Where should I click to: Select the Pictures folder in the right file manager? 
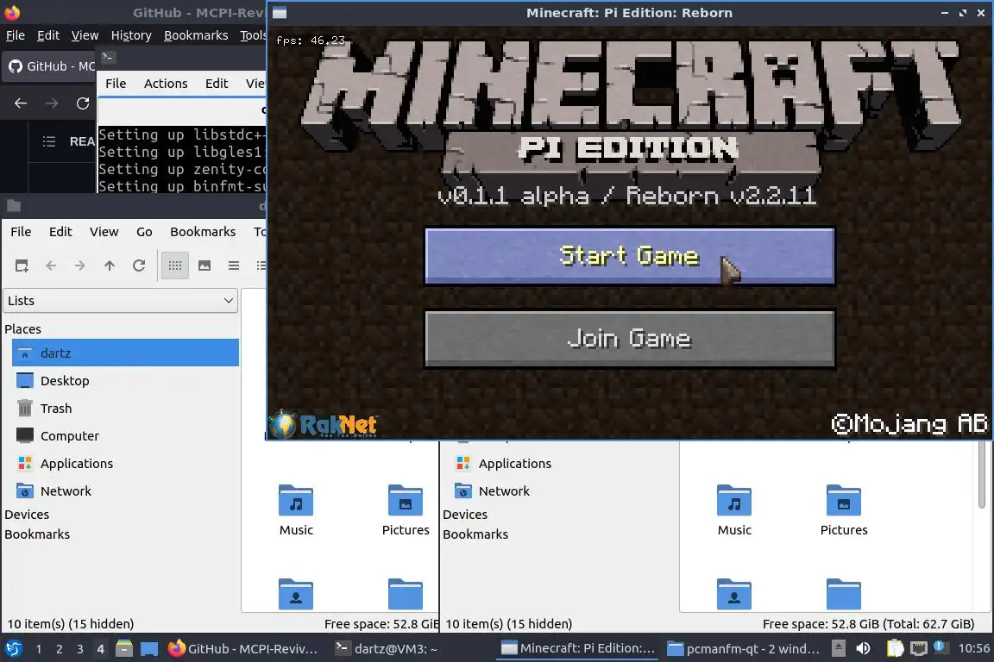pyautogui.click(x=844, y=510)
